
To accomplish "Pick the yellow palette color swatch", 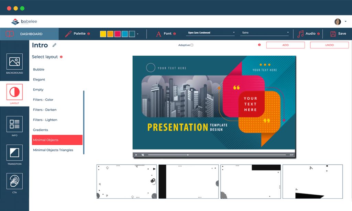I will (x=103, y=34).
